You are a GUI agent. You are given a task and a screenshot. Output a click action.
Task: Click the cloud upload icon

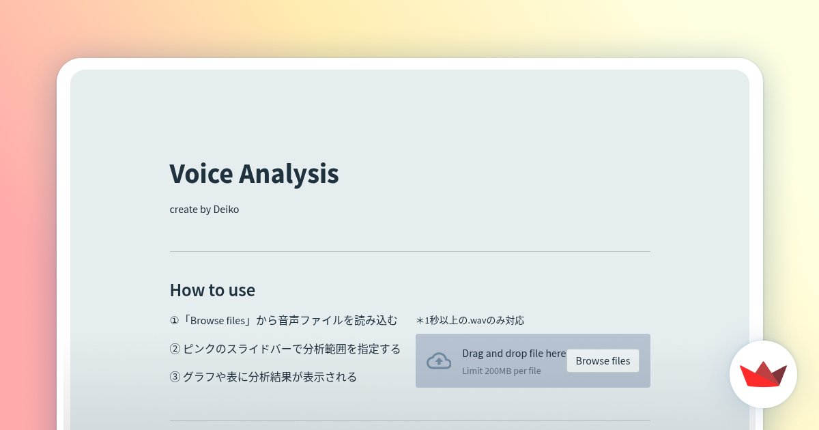[439, 361]
